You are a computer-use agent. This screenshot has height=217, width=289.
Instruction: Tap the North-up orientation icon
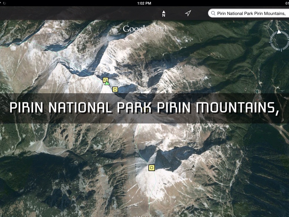coord(164,13)
